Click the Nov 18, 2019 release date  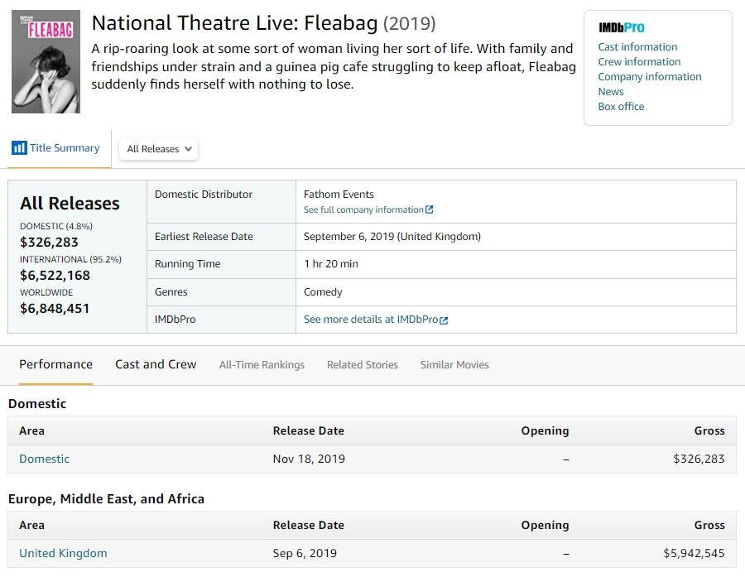(x=309, y=459)
